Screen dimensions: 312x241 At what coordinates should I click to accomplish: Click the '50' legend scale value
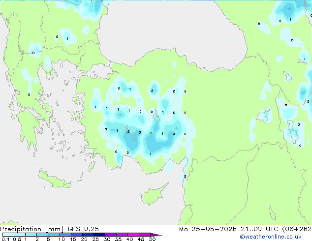(x=152, y=239)
